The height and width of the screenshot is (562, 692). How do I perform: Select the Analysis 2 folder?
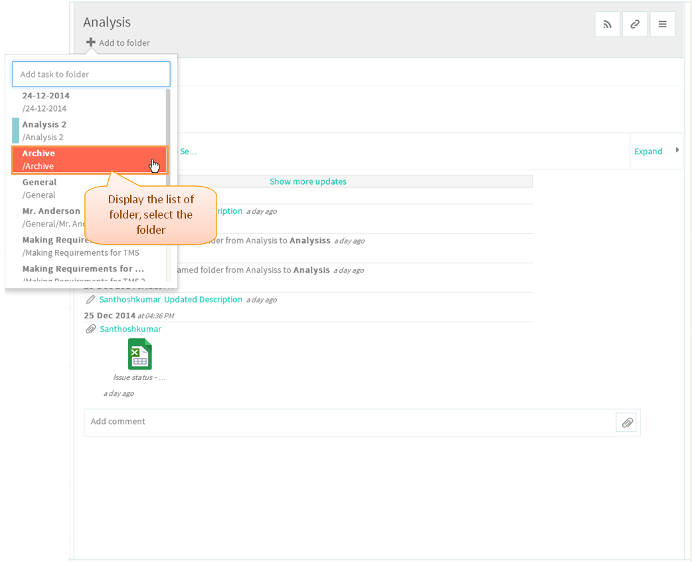[x=89, y=131]
